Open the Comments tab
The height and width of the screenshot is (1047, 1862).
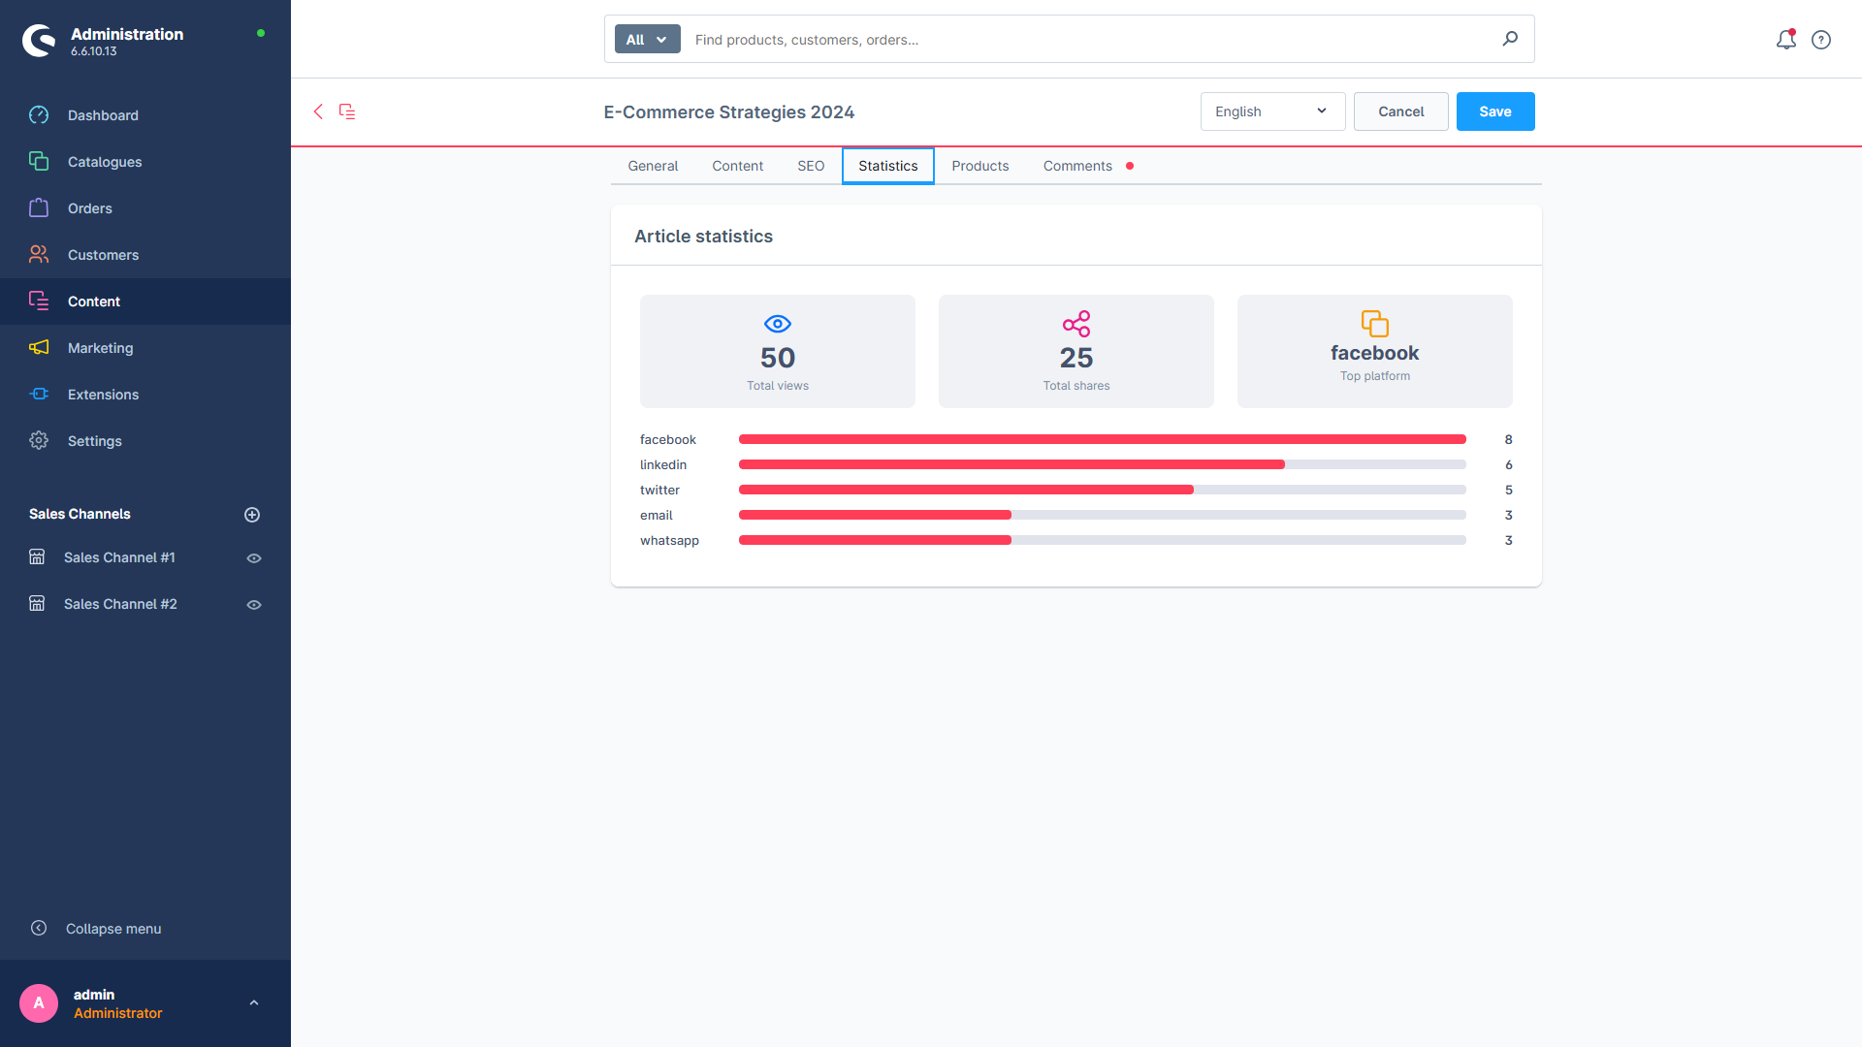click(x=1088, y=166)
